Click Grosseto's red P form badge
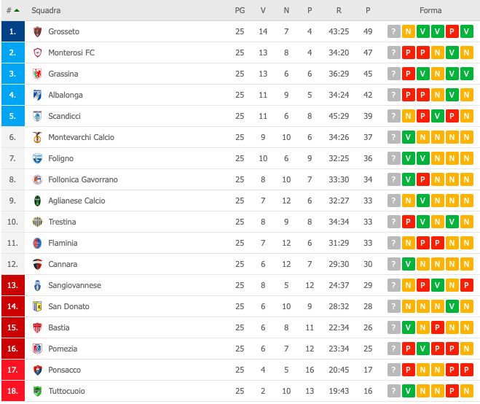This screenshot has height=404, width=480. (452, 31)
